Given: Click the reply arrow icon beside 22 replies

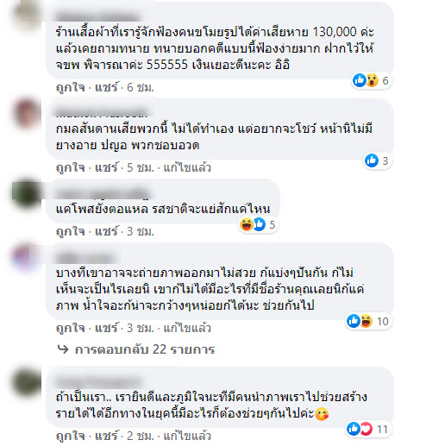Looking at the screenshot, I should coord(63,349).
